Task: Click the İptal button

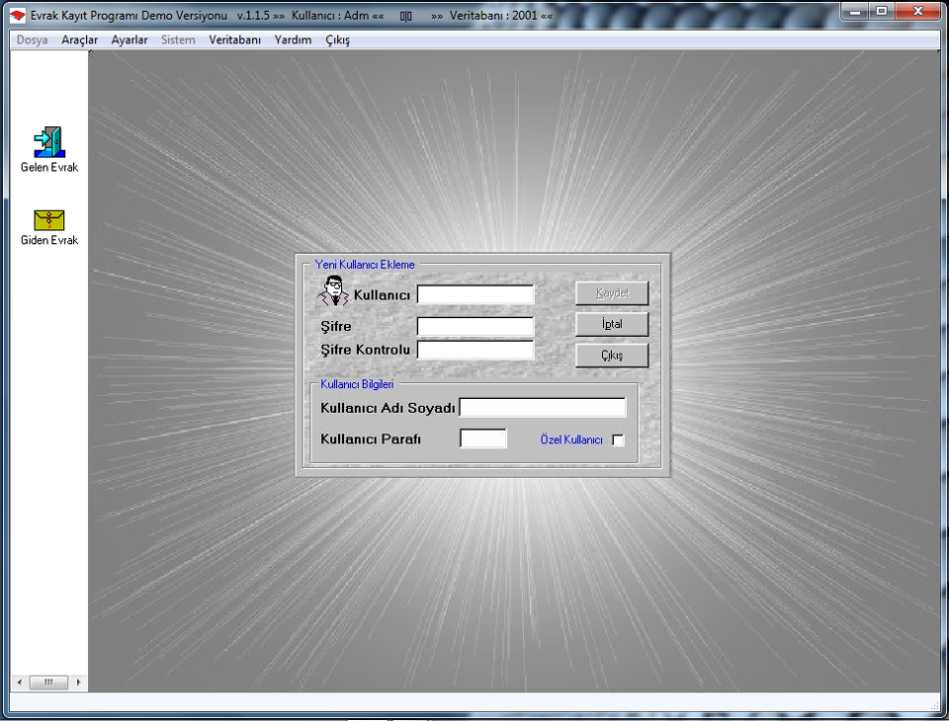Action: (x=612, y=324)
